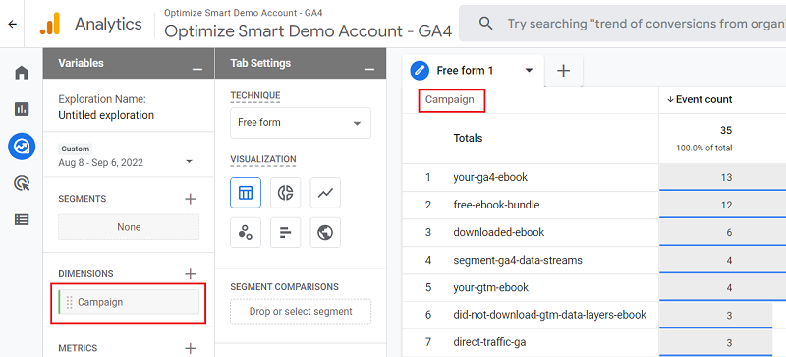
Task: Select the table visualization icon
Action: pyautogui.click(x=246, y=193)
